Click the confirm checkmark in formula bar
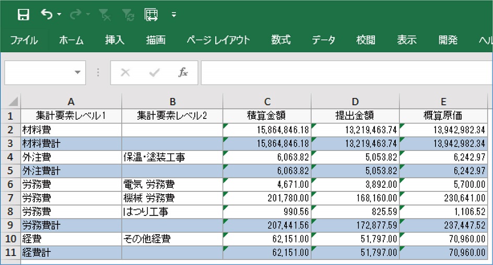This screenshot has width=493, height=265. coord(154,73)
